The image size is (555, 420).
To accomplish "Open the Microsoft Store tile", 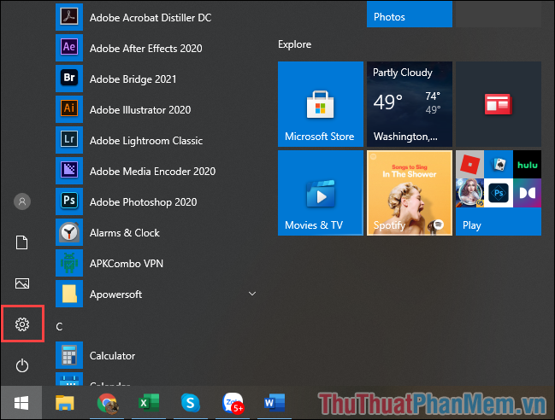I will pos(321,104).
